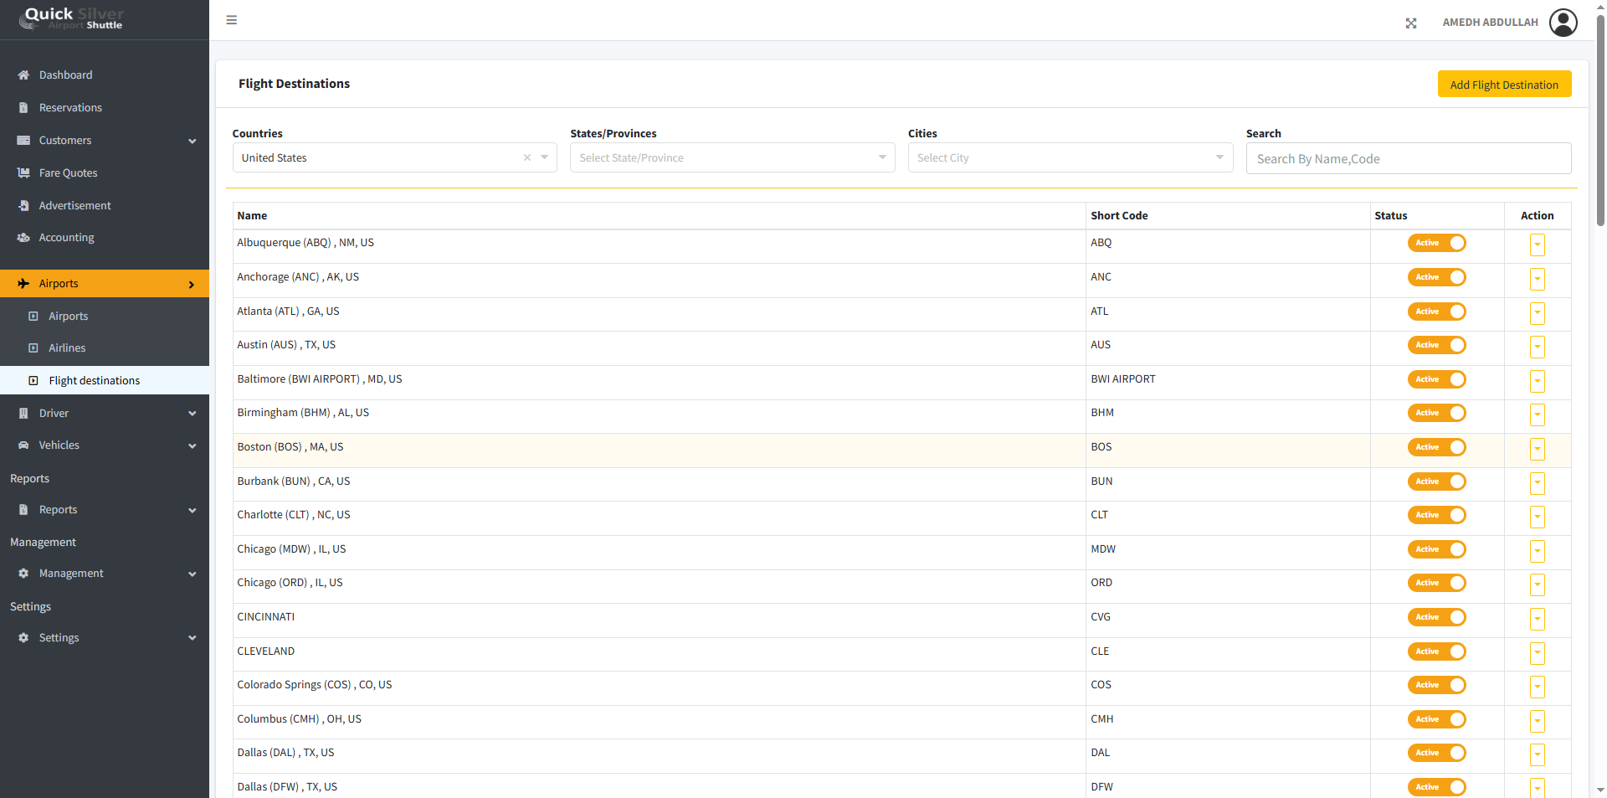Switch off Chicago (ORD) active toggle

1436,583
